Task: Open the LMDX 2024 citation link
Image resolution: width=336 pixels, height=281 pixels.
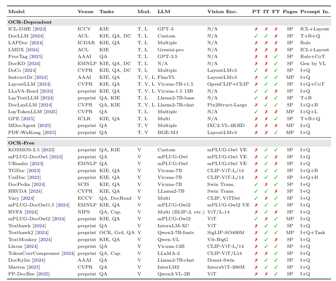Action: [x=33, y=50]
